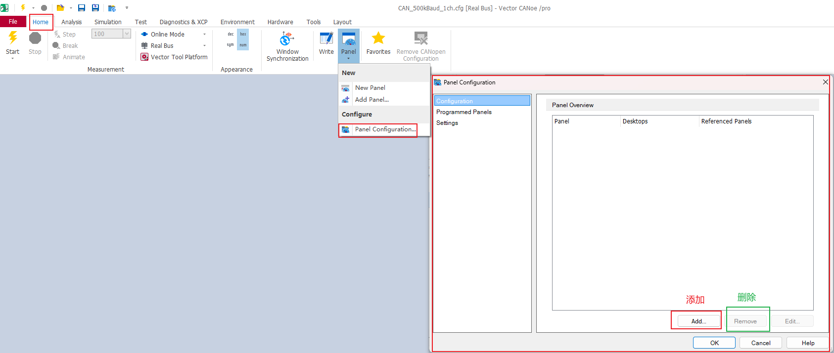The image size is (834, 353).
Task: Click quick-access save-as disk icon
Action: tap(95, 8)
